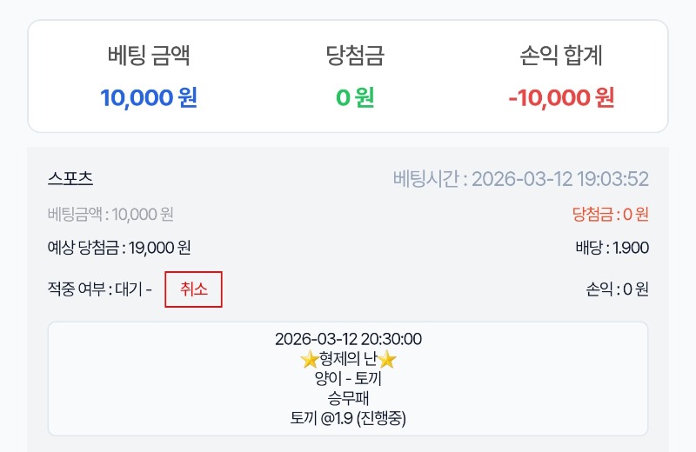Click the star icon after 형제의 난
The image size is (696, 452).
click(388, 359)
